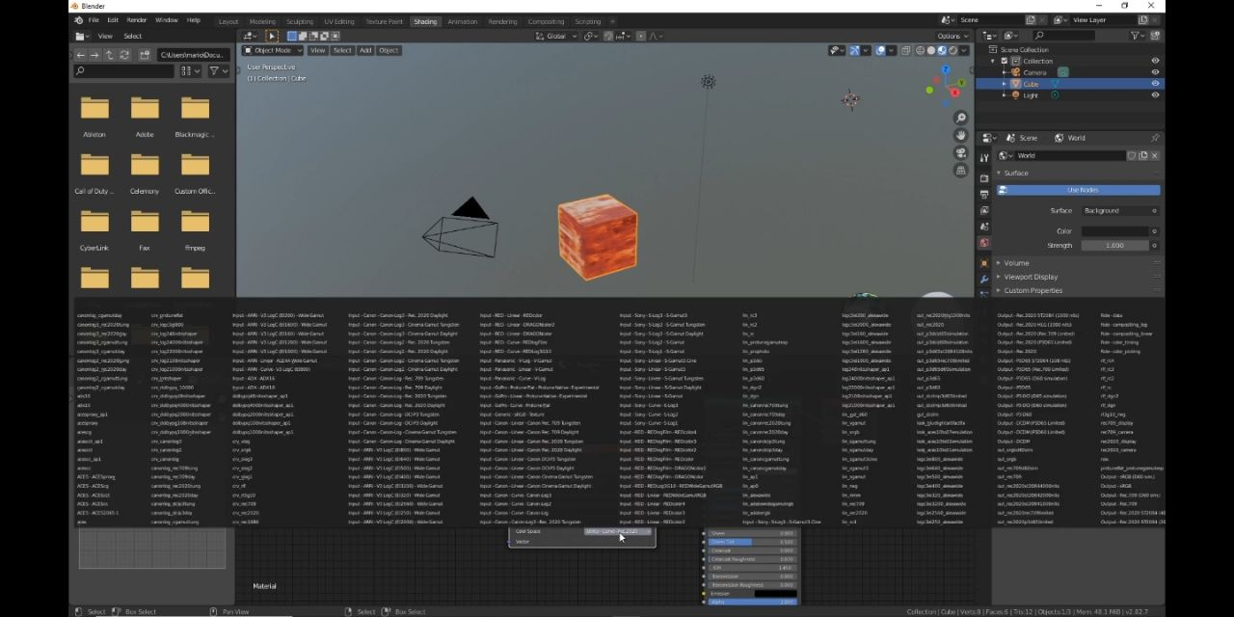Pin the properties editor context
This screenshot has width=1234, height=617.
(1154, 138)
